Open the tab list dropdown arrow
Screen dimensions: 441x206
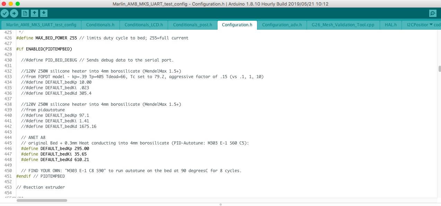pyautogui.click(x=431, y=25)
